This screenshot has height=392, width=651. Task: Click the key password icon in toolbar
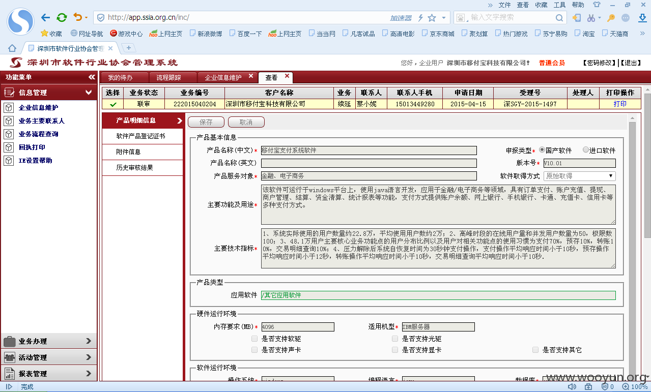click(x=611, y=18)
